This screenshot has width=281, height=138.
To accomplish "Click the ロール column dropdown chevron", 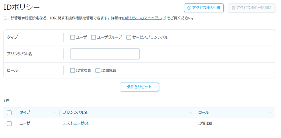I will 270,113.
